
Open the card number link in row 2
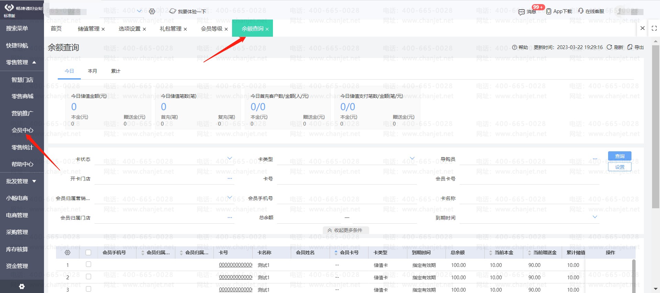(235, 277)
